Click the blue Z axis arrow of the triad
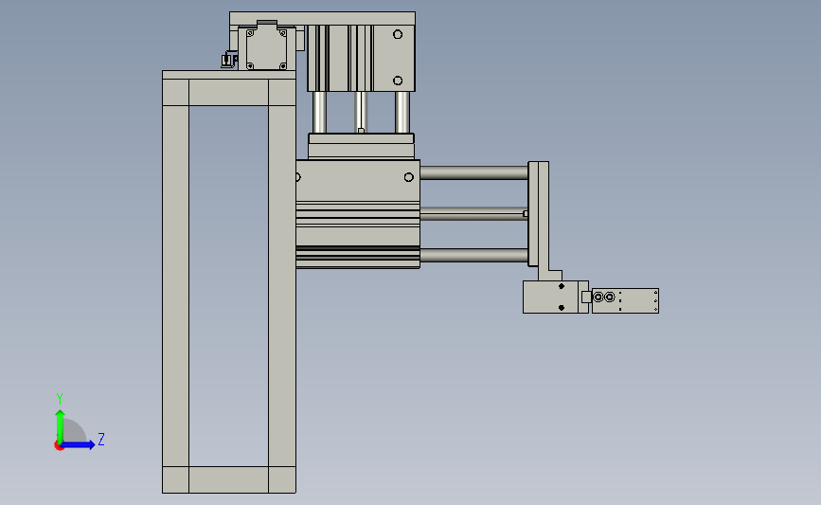This screenshot has height=505, width=821. point(77,444)
